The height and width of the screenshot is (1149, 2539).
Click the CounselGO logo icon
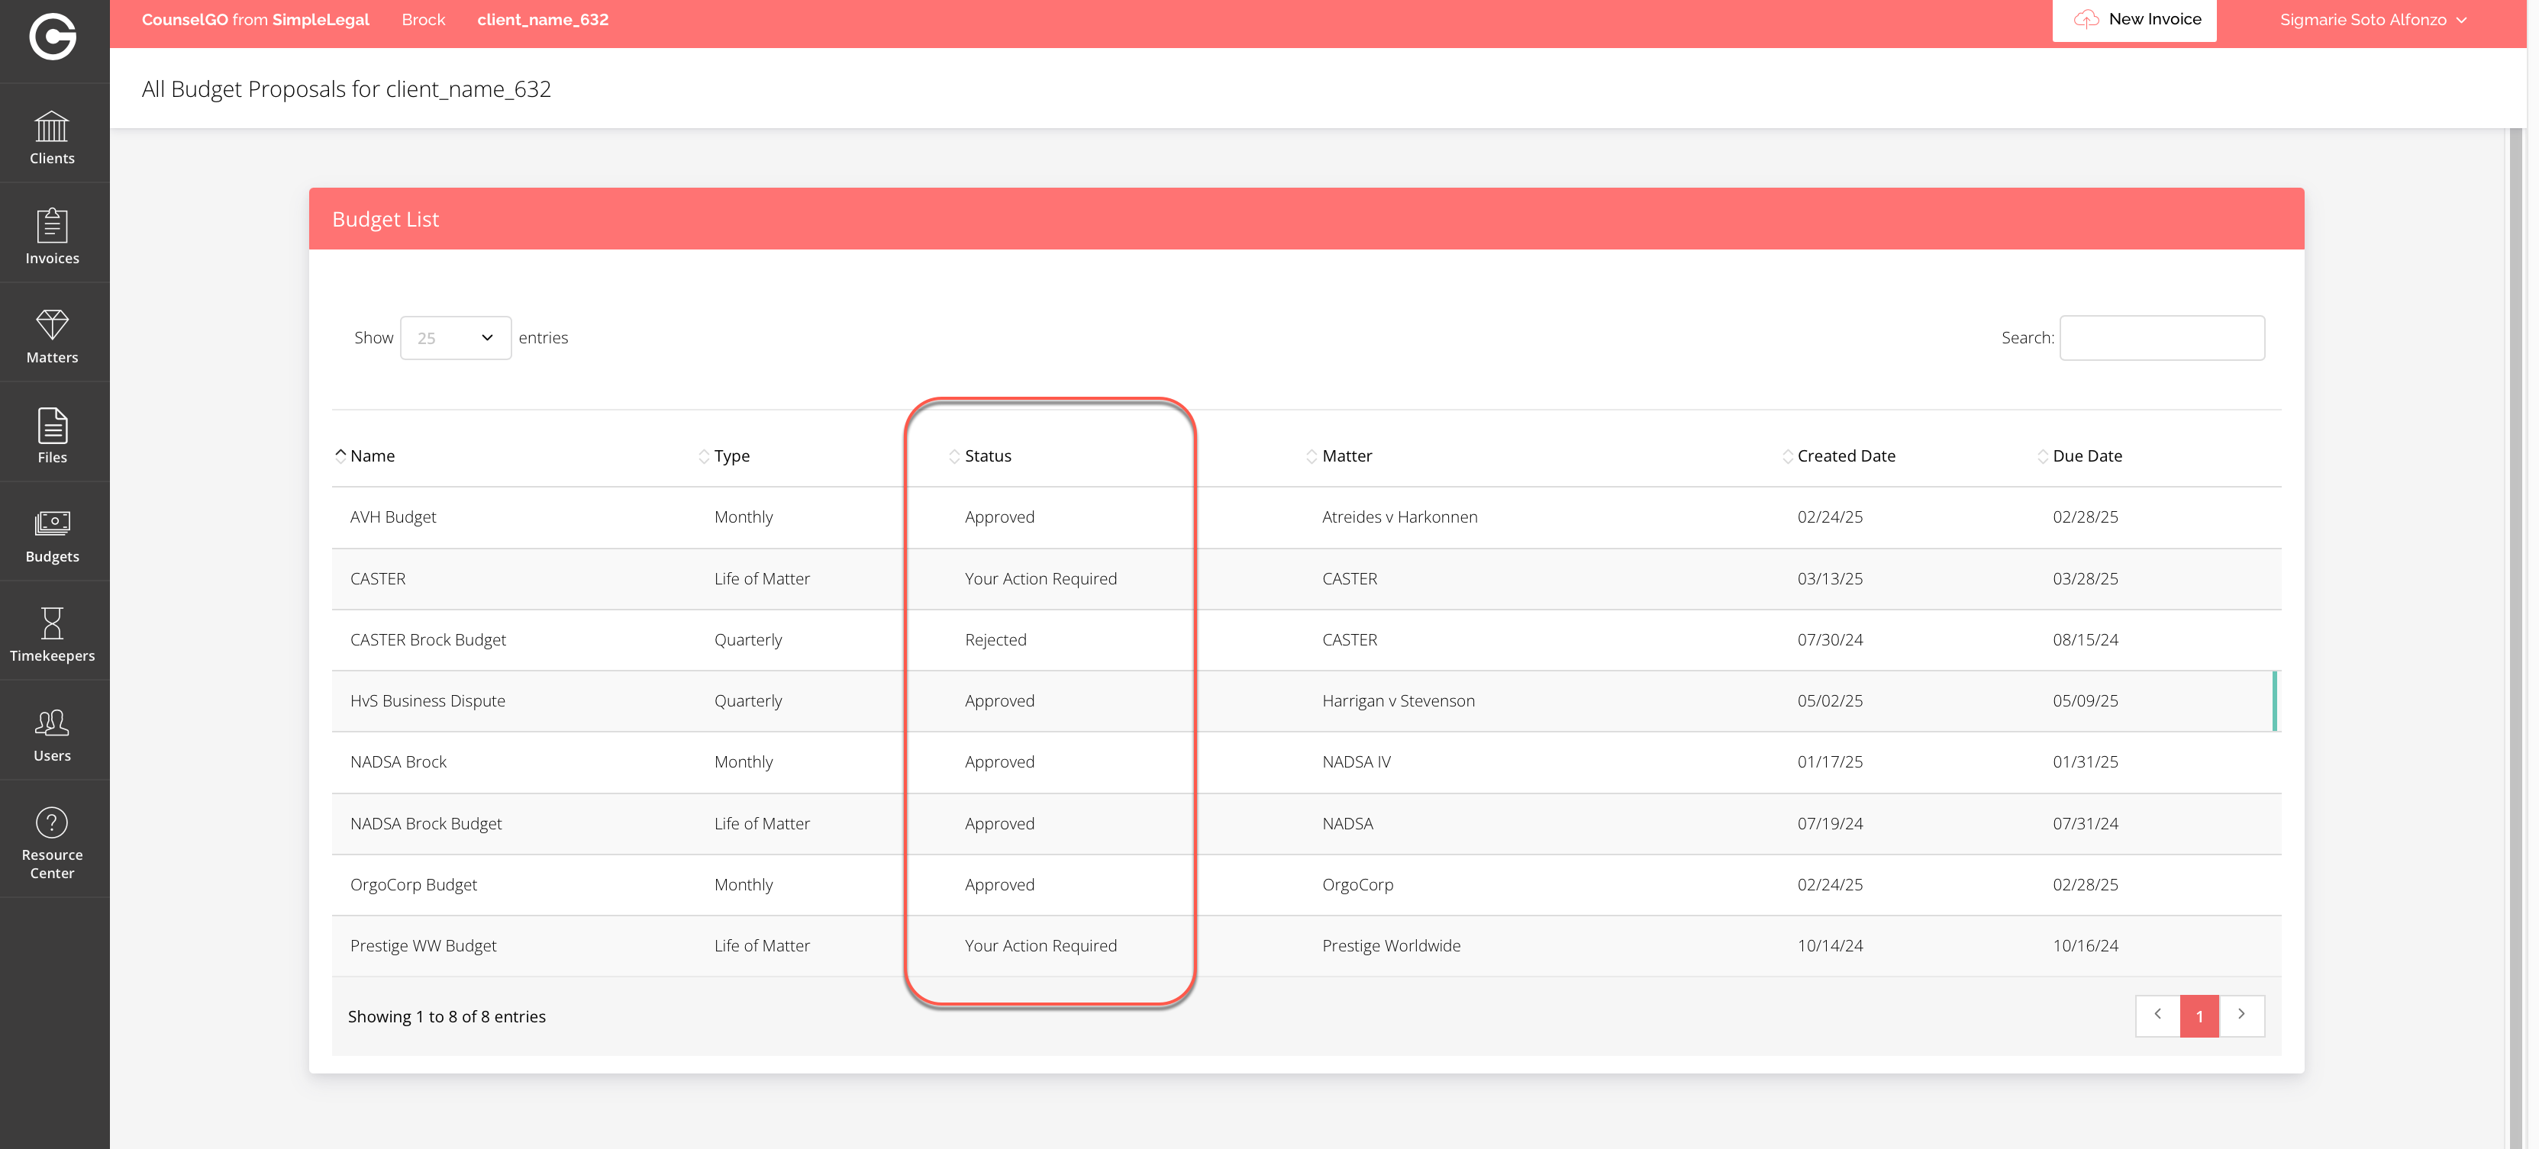coord(52,37)
